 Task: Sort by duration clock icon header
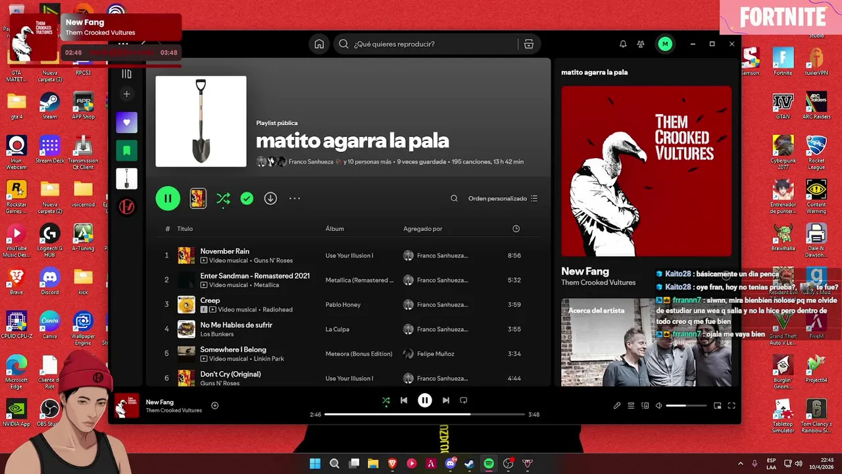click(x=516, y=228)
